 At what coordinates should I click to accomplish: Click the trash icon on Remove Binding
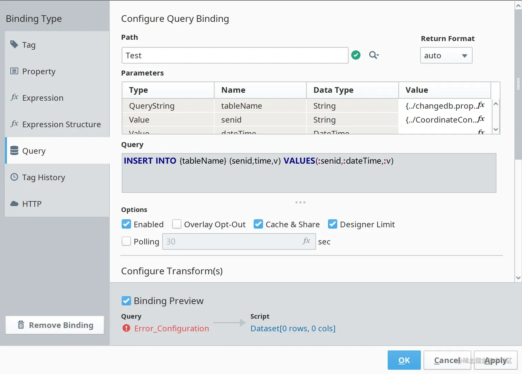click(21, 325)
